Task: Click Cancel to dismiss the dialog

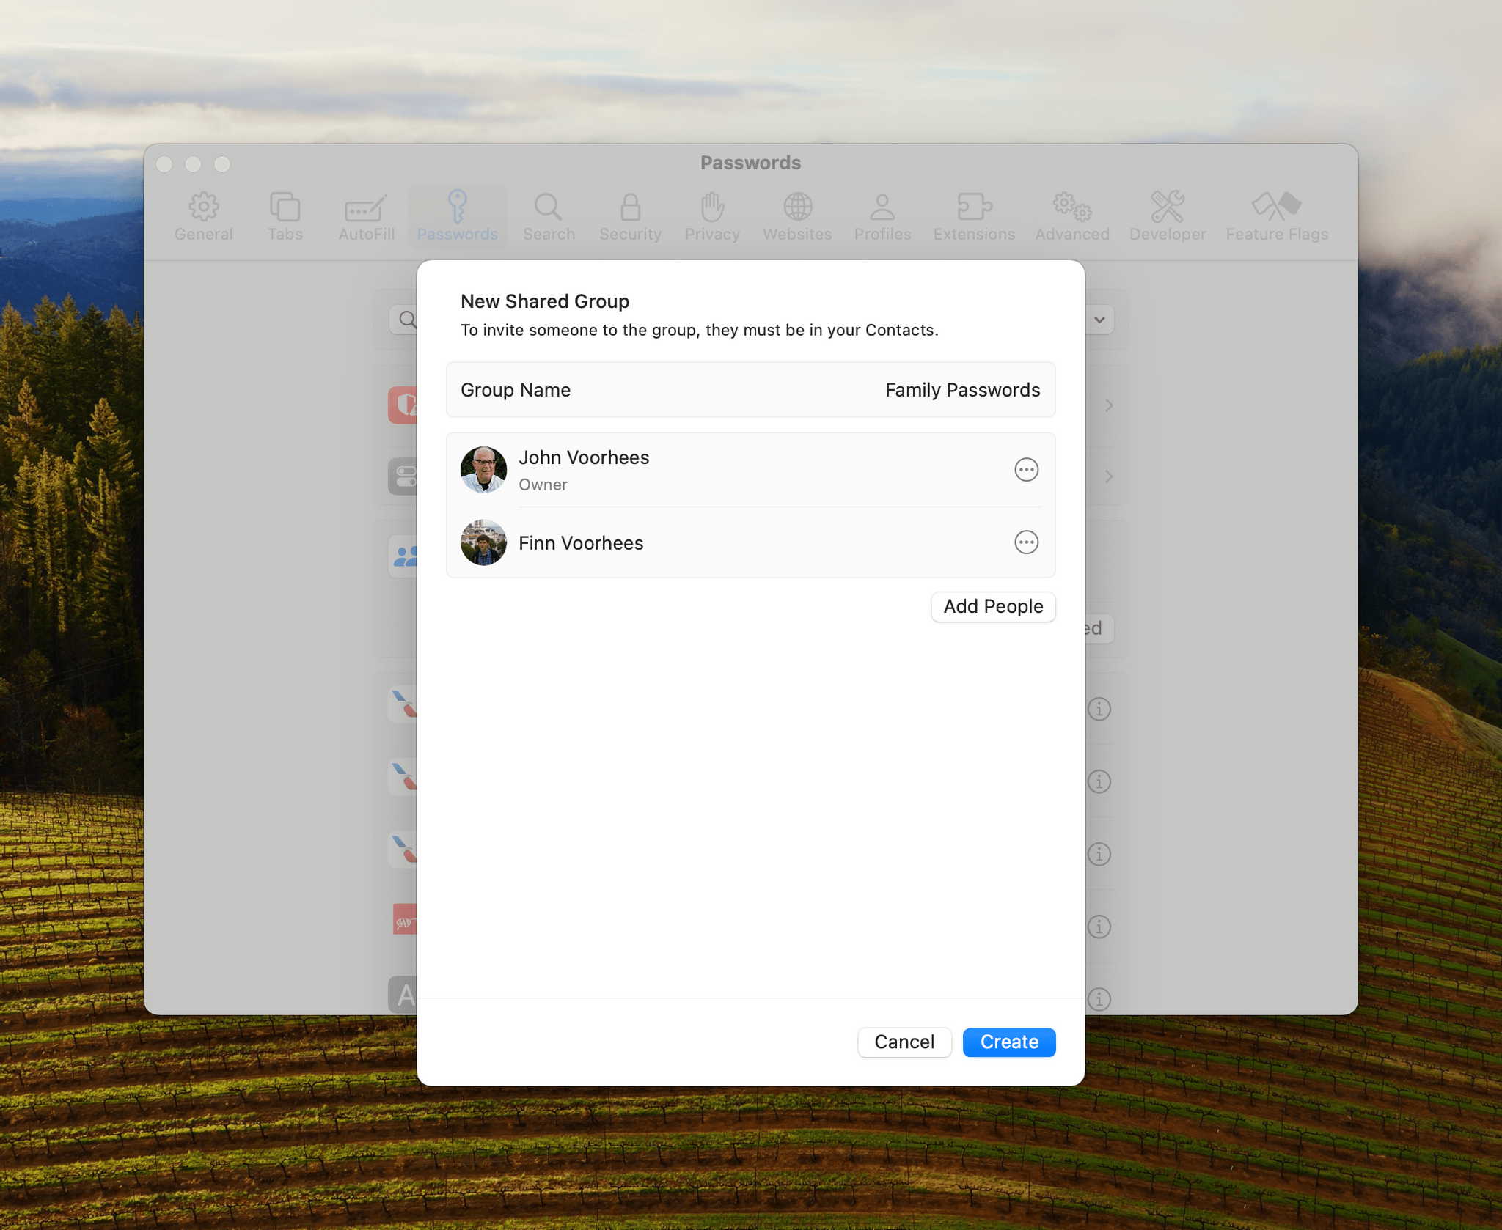Action: [904, 1042]
